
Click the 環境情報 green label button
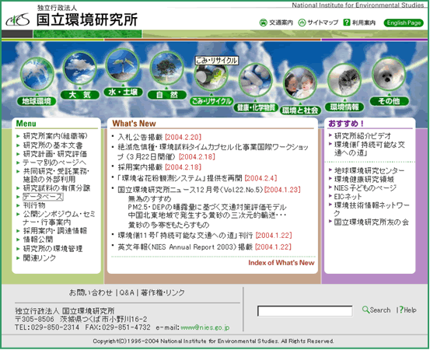[344, 107]
